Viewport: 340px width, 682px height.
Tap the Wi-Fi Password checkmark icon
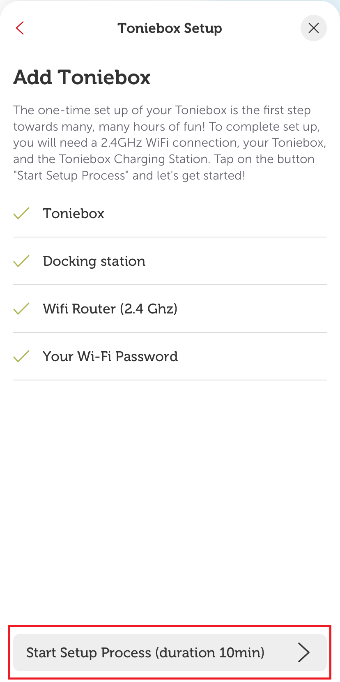pos(21,356)
